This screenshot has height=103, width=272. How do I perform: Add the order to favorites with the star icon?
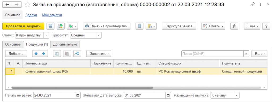coord(27,5)
